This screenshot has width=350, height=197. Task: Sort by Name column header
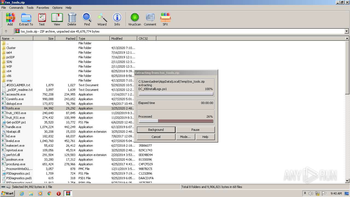(x=17, y=39)
